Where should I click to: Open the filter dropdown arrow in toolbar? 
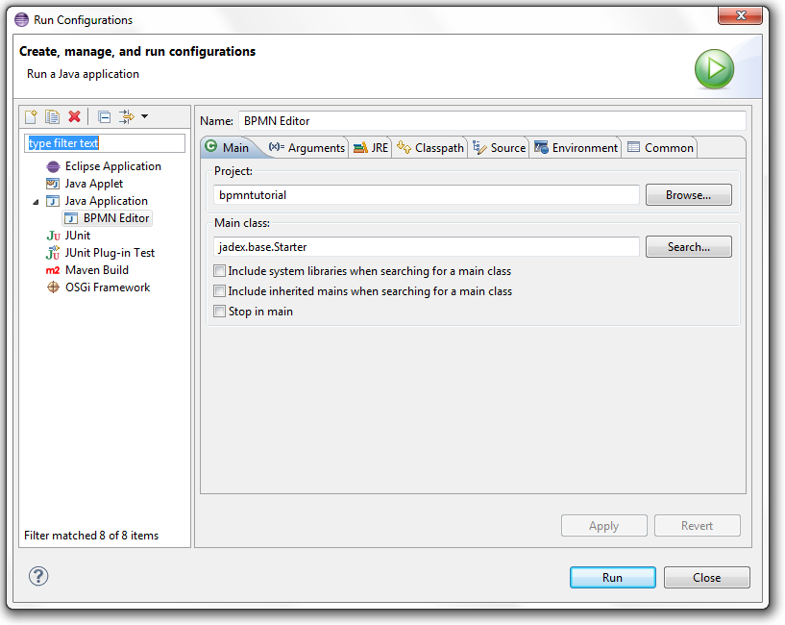pos(145,116)
